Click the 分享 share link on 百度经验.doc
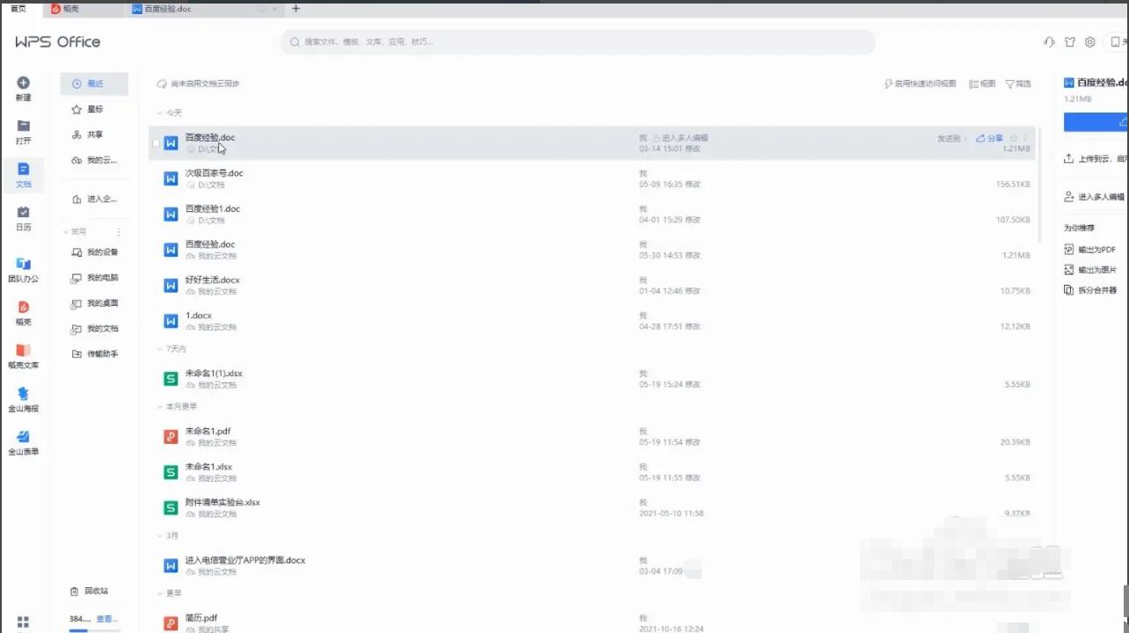1129x633 pixels. [x=992, y=137]
